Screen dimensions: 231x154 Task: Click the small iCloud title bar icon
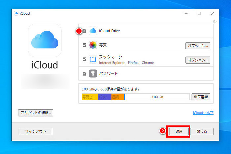(16, 13)
